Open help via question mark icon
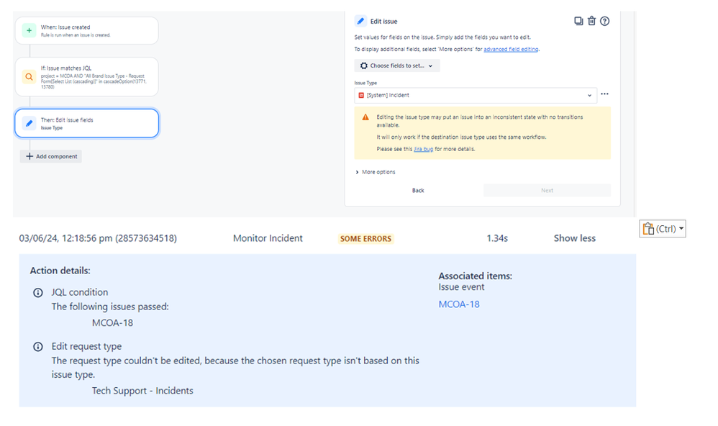 pos(605,21)
